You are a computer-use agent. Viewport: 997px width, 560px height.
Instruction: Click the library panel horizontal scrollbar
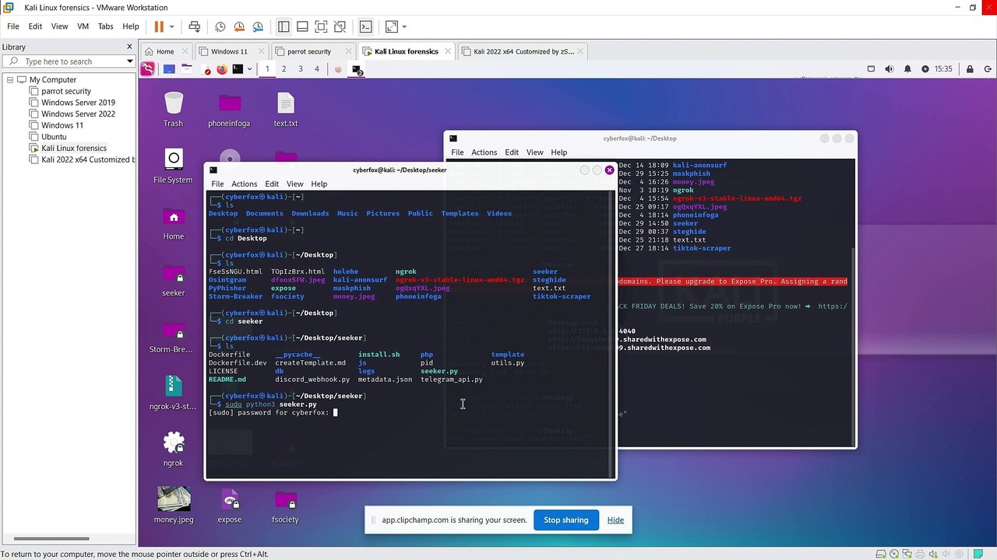click(x=51, y=539)
